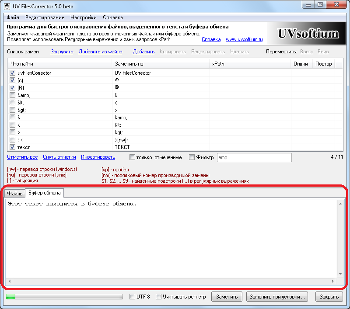Select the Буфер обмена tab
350x309 pixels.
click(45, 193)
